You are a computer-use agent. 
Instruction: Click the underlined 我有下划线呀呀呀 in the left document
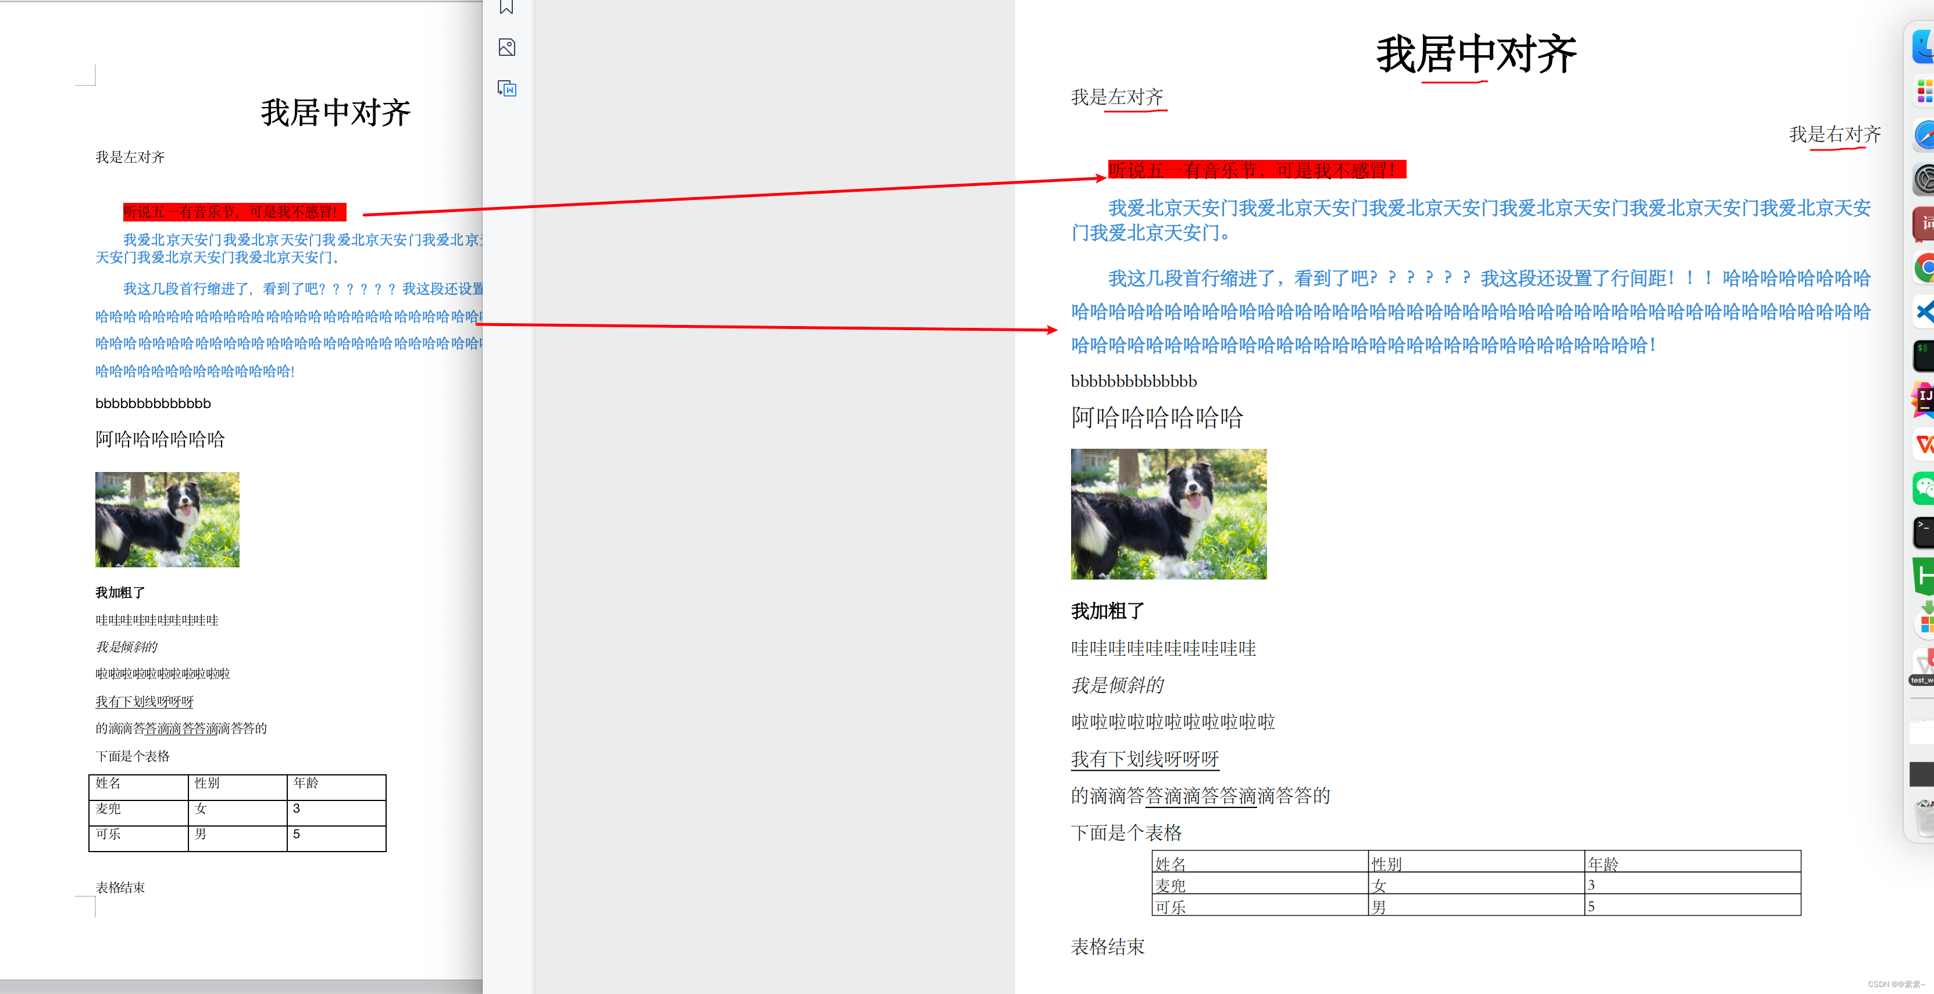click(x=144, y=701)
